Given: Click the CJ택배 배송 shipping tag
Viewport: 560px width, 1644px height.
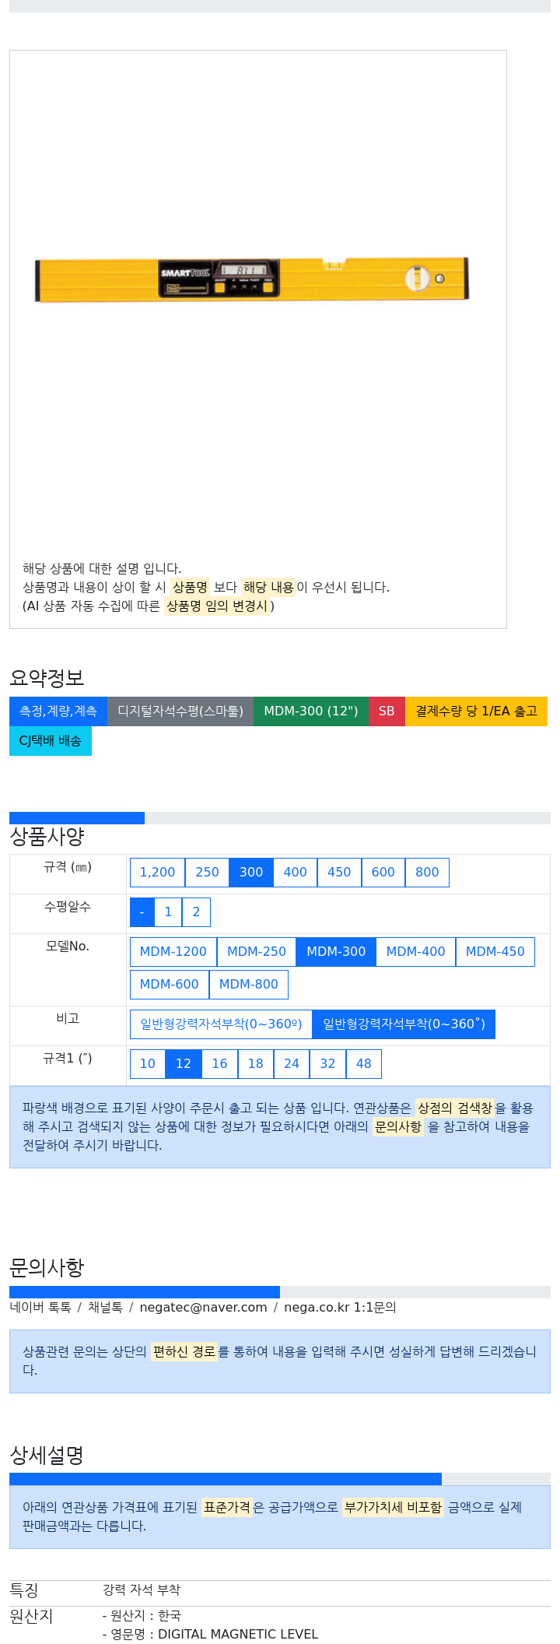Looking at the screenshot, I should [51, 740].
